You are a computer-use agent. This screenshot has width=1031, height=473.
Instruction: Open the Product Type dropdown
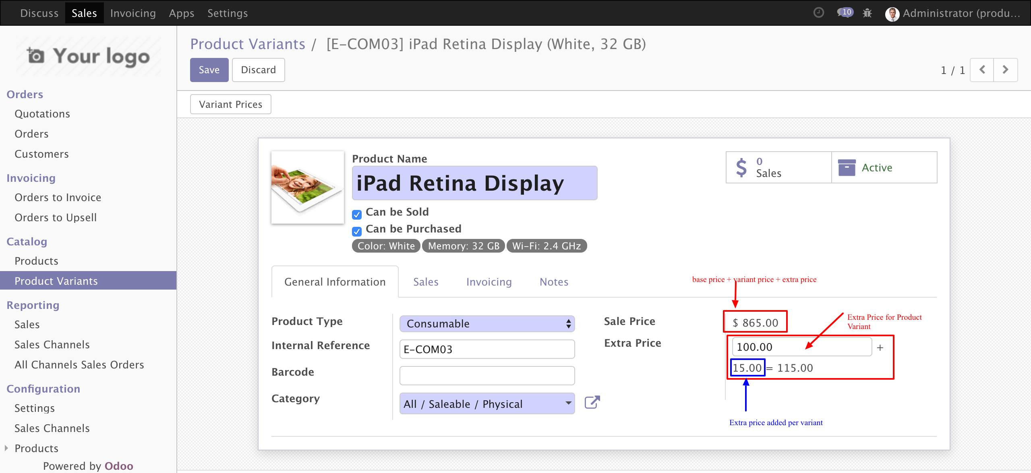(487, 324)
